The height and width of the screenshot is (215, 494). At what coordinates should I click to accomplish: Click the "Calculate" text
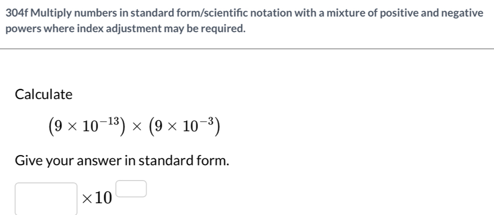(44, 95)
